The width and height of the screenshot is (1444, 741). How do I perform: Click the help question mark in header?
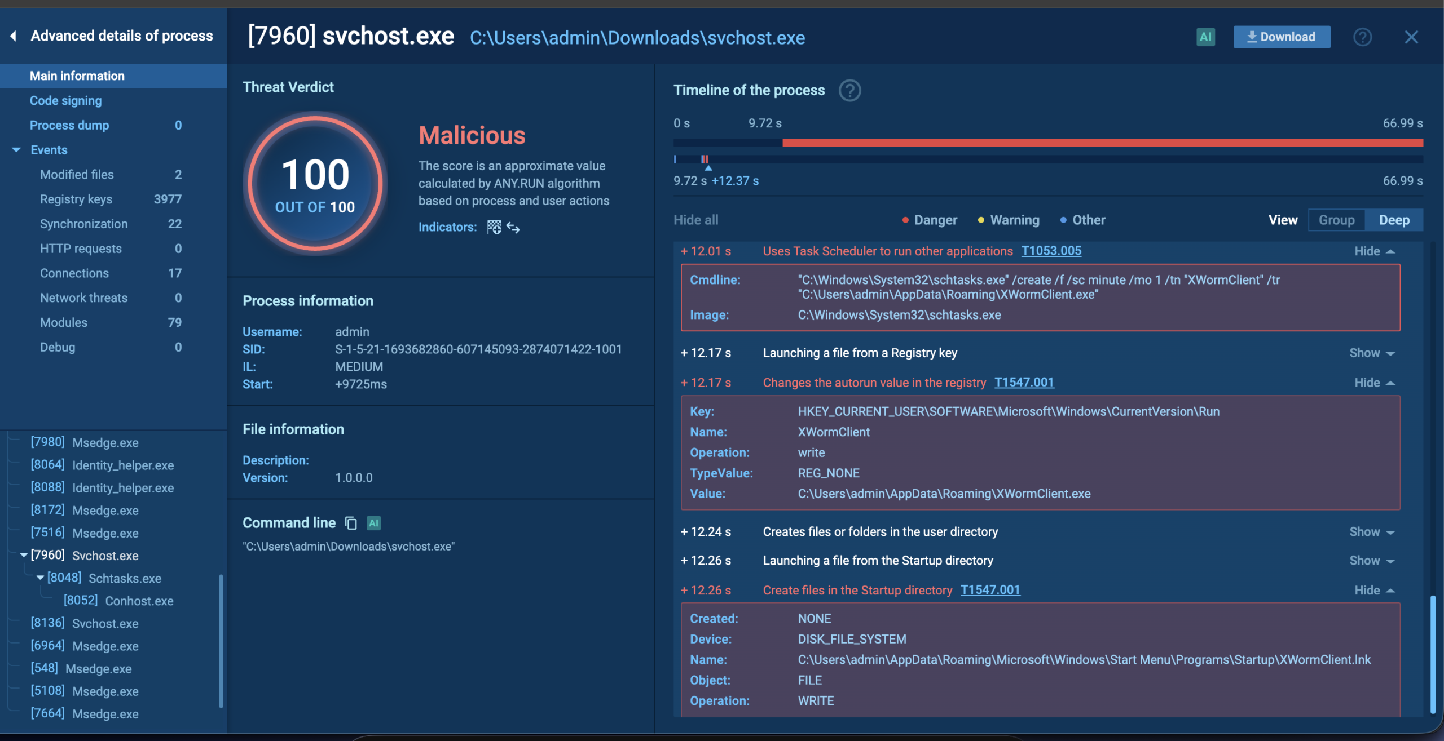pos(1362,37)
